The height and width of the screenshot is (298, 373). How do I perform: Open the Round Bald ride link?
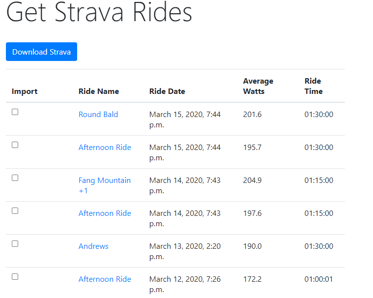pos(98,115)
